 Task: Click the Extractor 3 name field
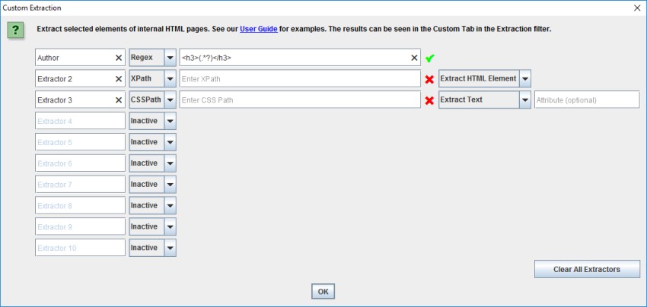80,100
